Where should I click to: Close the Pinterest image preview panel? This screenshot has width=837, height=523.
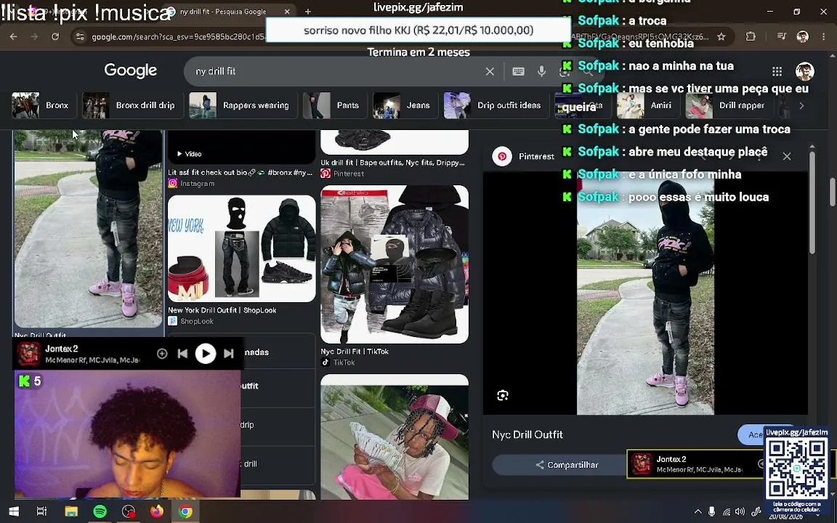pyautogui.click(x=787, y=156)
